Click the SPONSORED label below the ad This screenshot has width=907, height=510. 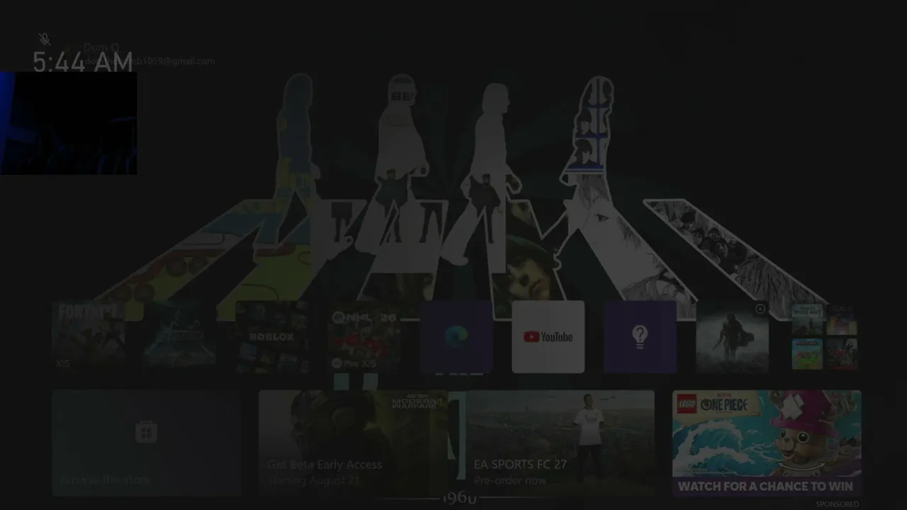[x=837, y=504]
